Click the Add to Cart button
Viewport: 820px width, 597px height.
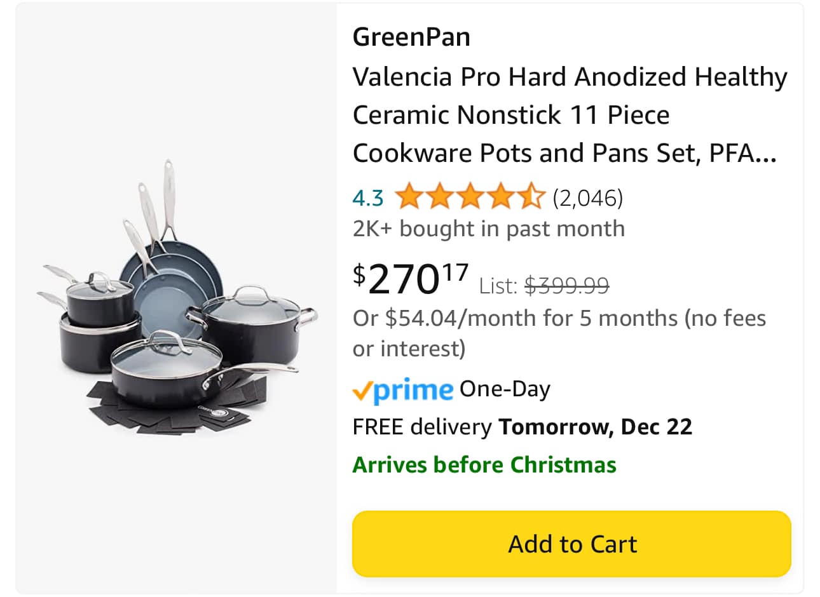point(571,544)
